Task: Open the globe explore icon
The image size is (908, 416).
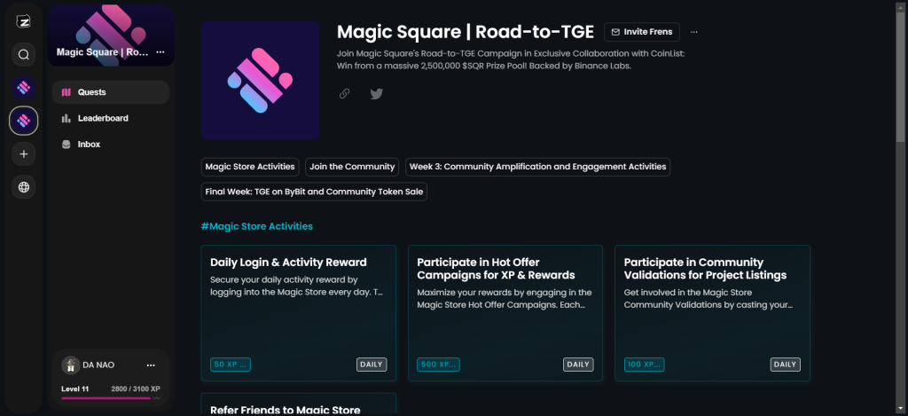Action: click(24, 187)
